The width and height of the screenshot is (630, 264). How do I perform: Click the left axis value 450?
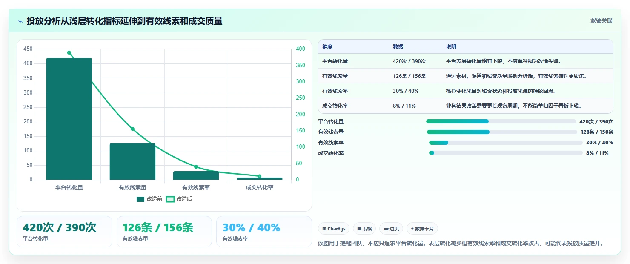pos(28,49)
